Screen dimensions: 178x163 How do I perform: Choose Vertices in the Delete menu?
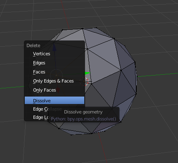tap(55, 54)
